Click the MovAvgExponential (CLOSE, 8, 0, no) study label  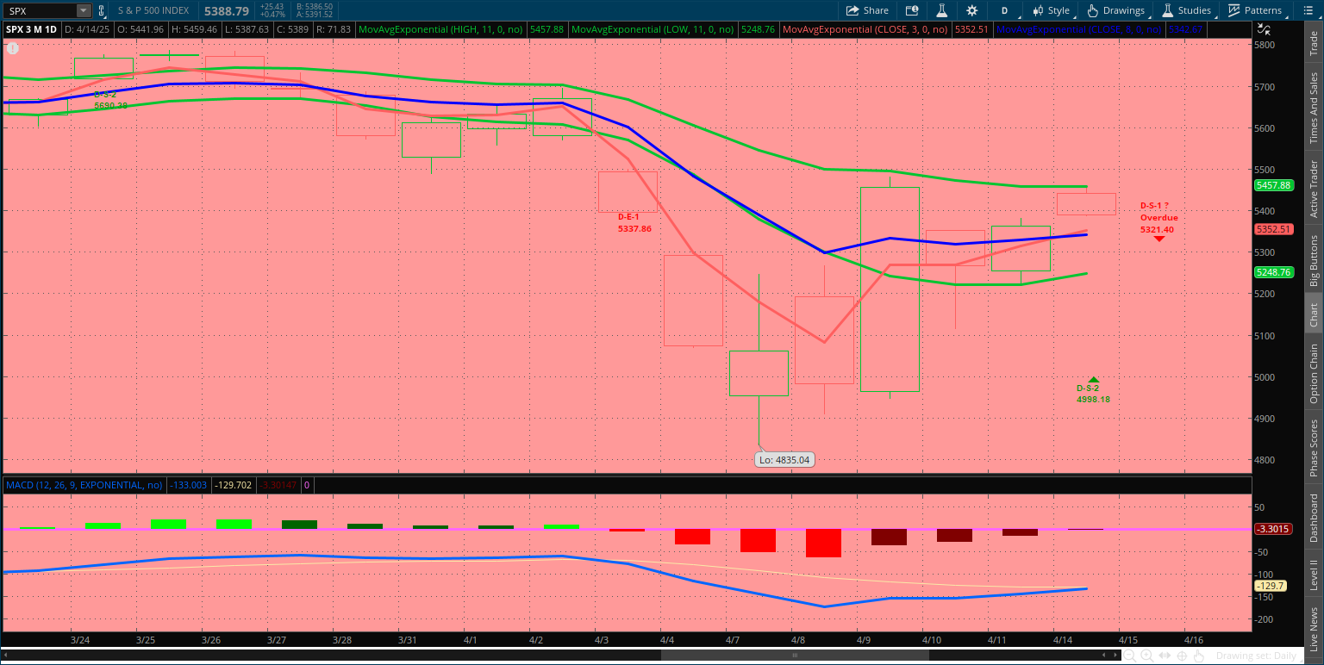[x=1079, y=29]
